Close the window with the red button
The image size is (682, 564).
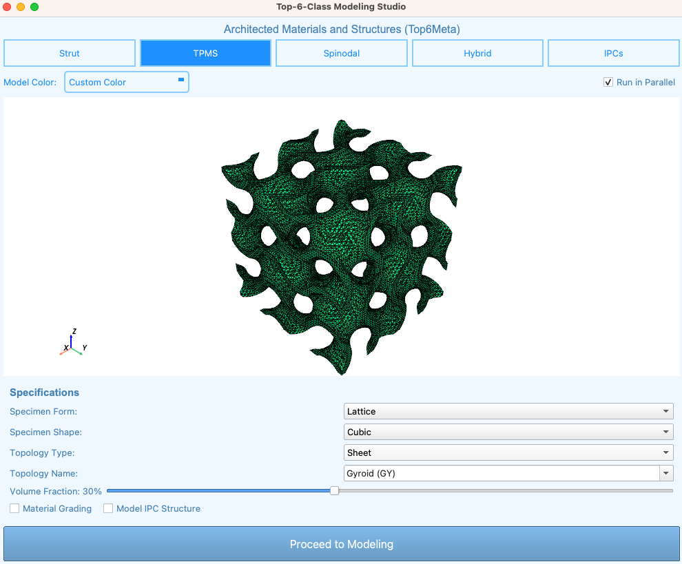[x=7, y=7]
